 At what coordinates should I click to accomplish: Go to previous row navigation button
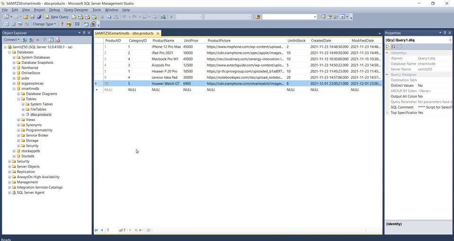(102, 230)
